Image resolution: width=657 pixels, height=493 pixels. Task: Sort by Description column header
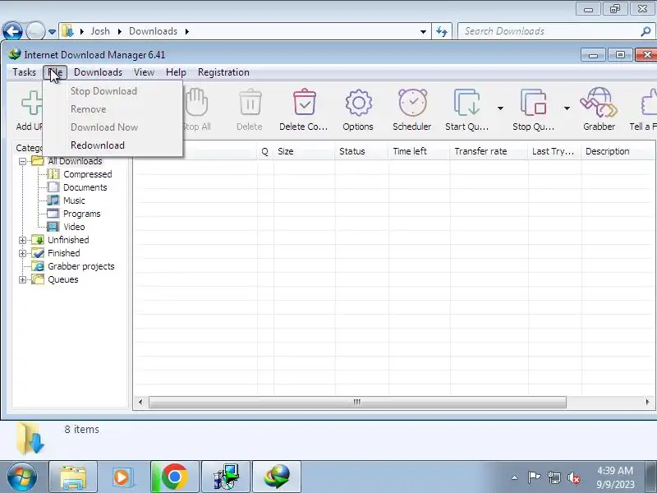(618, 151)
